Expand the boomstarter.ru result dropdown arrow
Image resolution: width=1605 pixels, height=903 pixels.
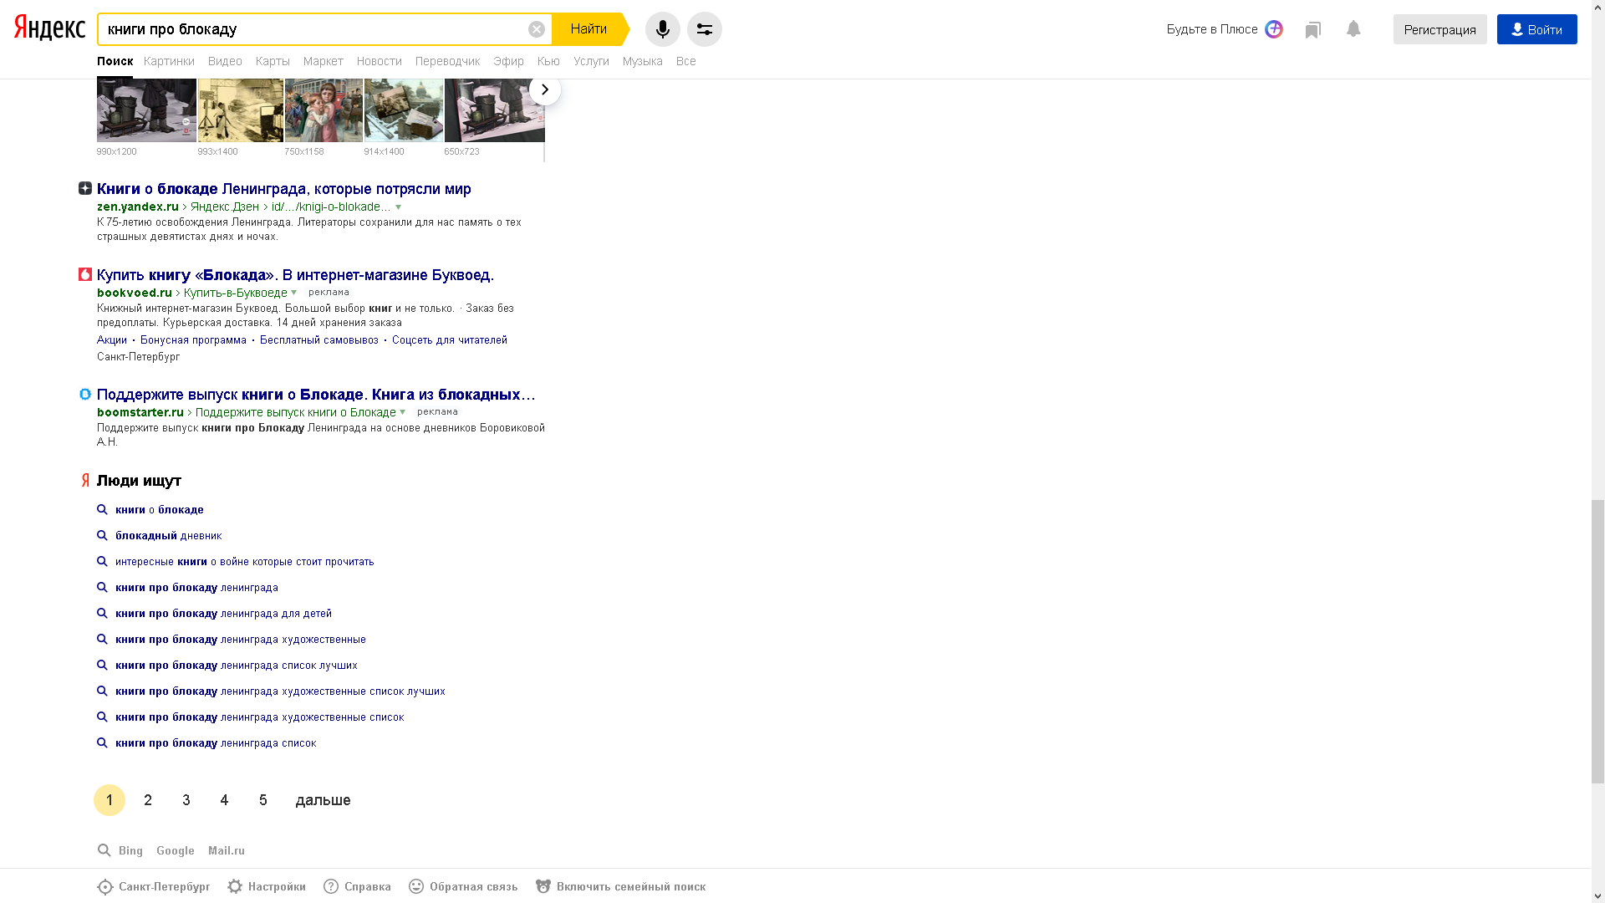(403, 412)
